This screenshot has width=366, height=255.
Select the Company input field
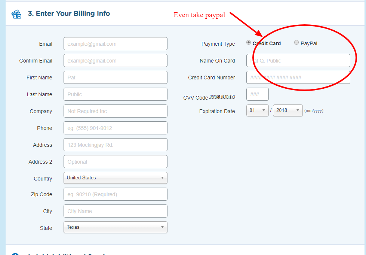[116, 111]
